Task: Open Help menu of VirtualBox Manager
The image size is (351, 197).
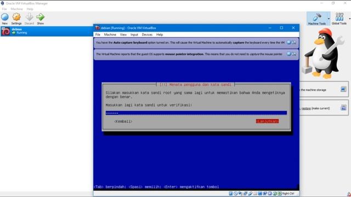Action: (30, 9)
